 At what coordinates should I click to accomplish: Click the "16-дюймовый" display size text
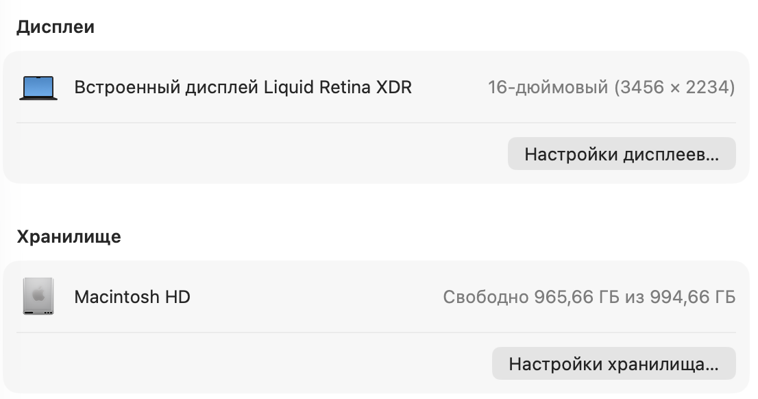(548, 88)
